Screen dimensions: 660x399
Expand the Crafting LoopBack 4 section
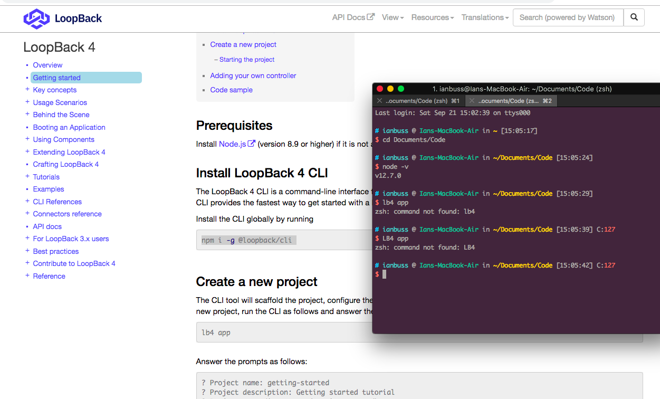point(27,164)
